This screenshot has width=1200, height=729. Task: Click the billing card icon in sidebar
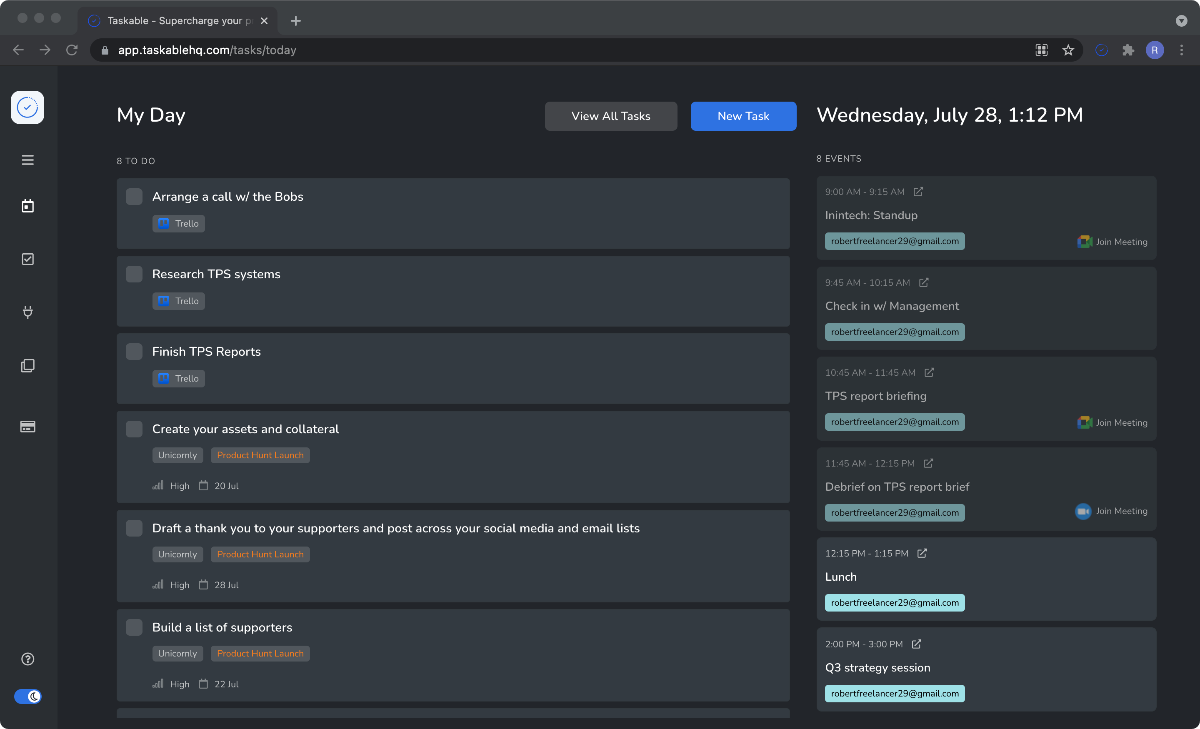pyautogui.click(x=28, y=427)
